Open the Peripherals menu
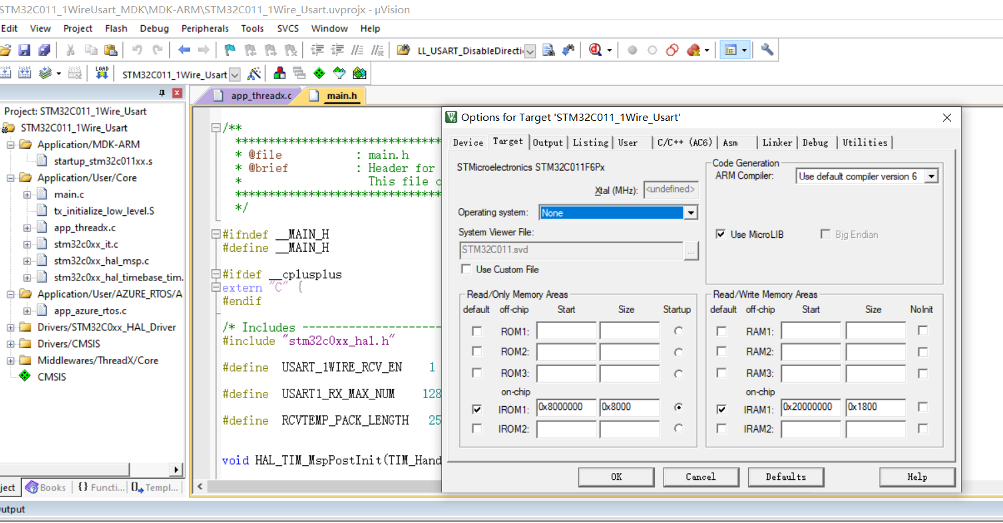Image resolution: width=1003 pixels, height=523 pixels. click(204, 29)
